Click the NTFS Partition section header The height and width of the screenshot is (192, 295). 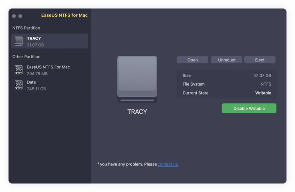26,28
